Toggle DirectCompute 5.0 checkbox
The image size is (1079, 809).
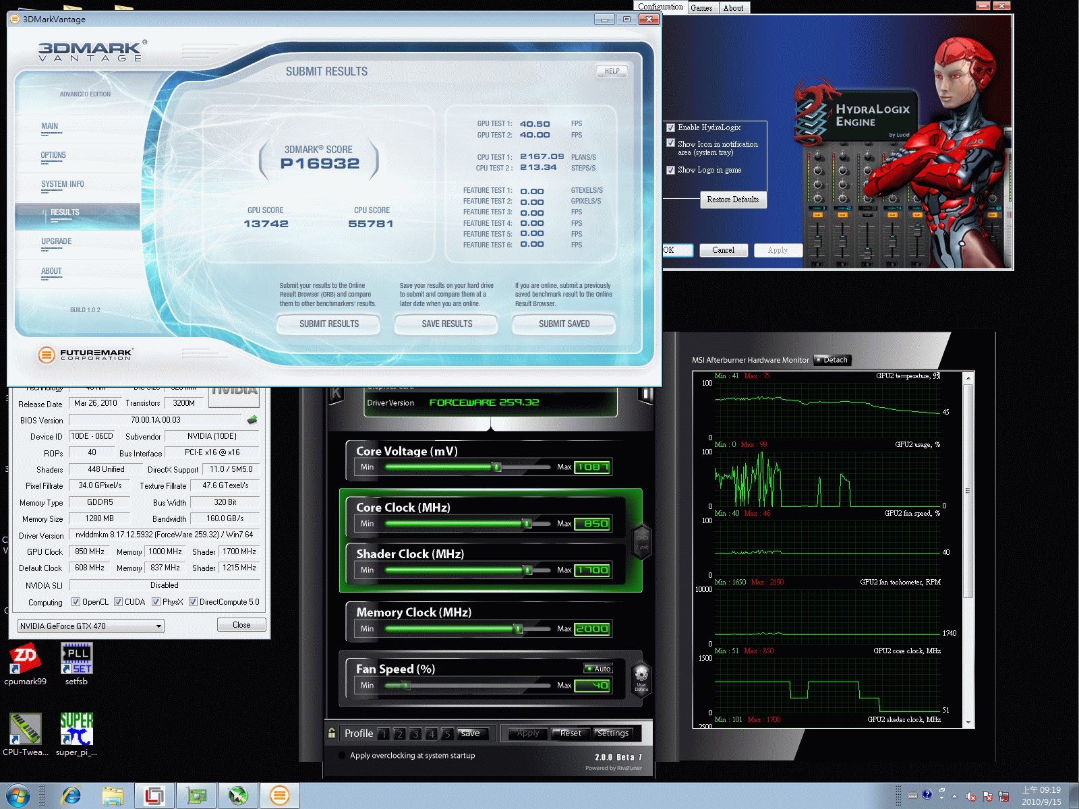coord(193,602)
